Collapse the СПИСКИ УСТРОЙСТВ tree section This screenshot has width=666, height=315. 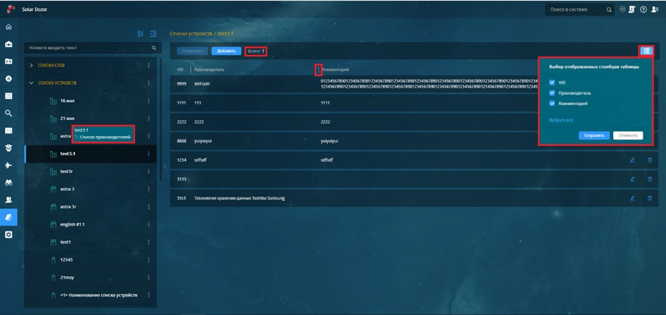pyautogui.click(x=31, y=83)
